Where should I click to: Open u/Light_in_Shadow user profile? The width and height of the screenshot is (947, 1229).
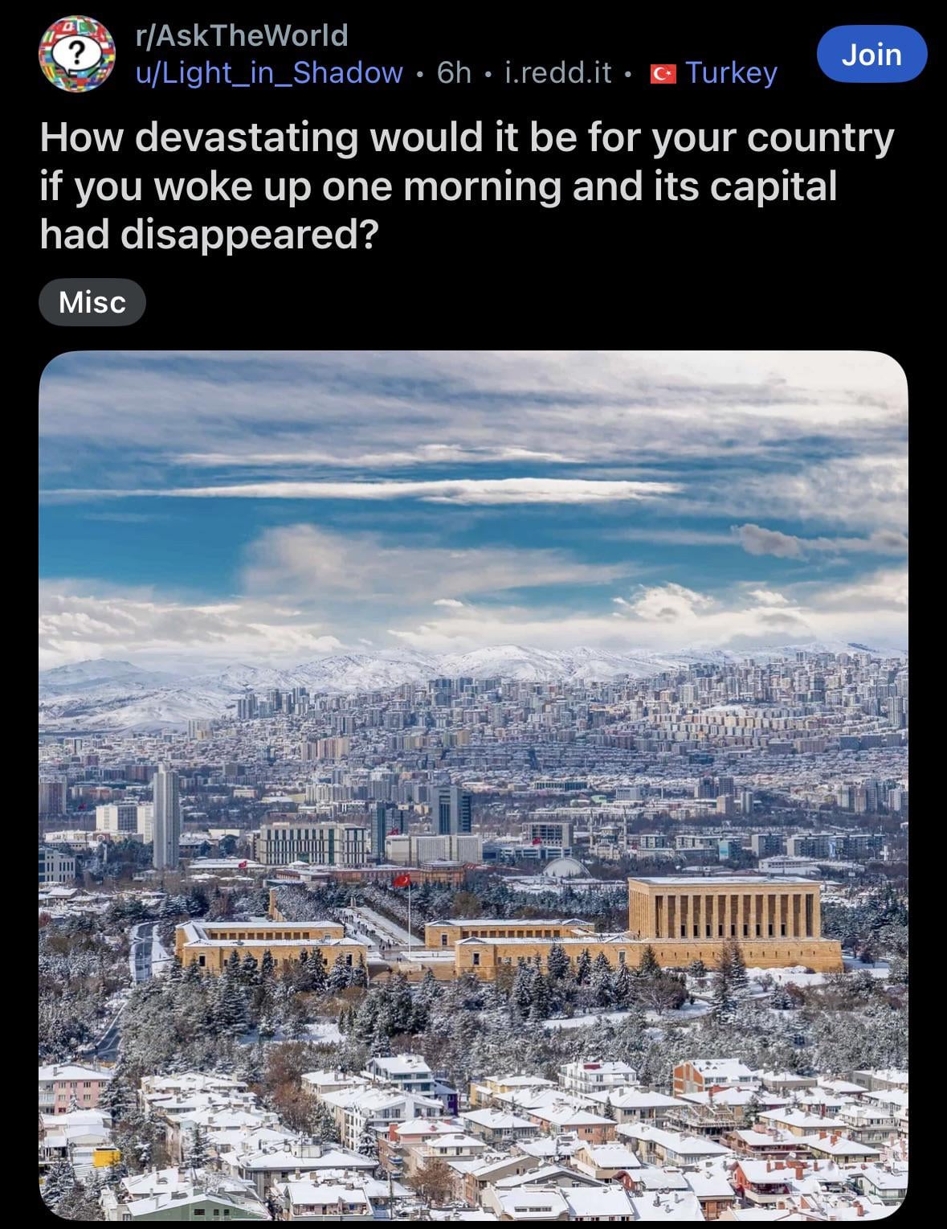[x=269, y=73]
